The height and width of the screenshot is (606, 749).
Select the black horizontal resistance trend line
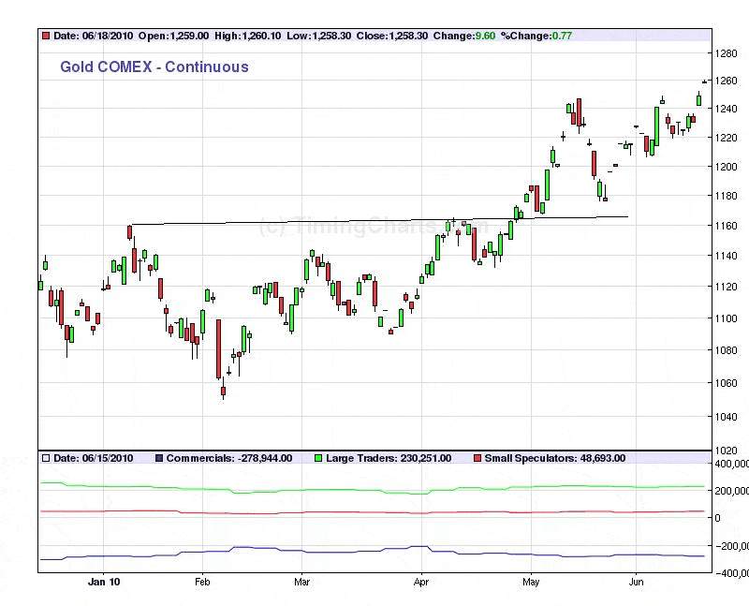[374, 220]
